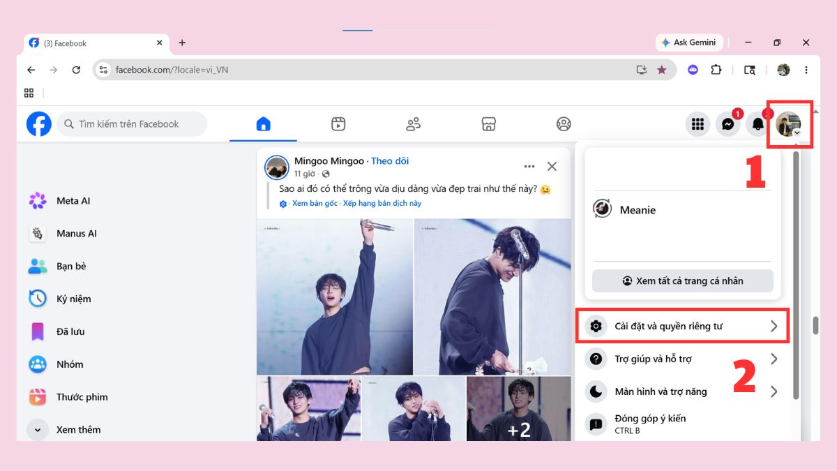Screen dimensions: 837x471
Task: Open the Groups tab in top navigation
Action: tap(564, 124)
